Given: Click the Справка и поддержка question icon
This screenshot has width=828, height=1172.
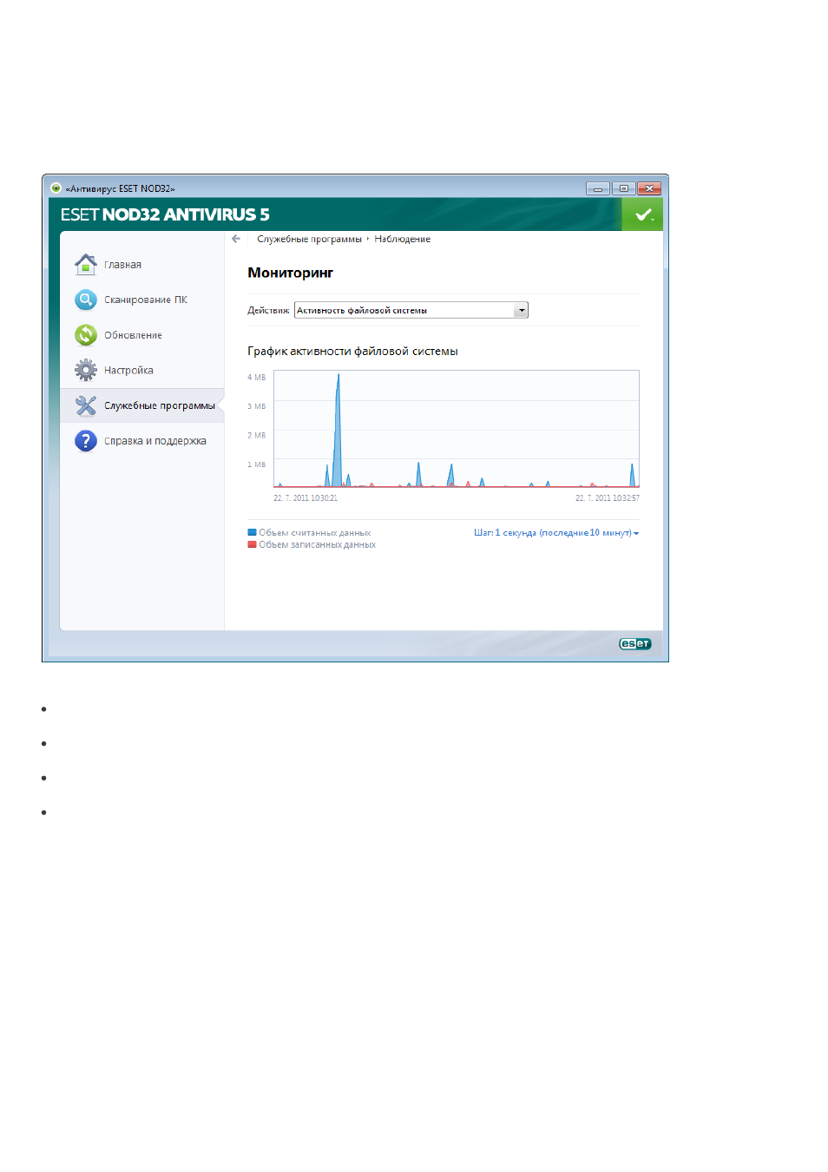Looking at the screenshot, I should [x=86, y=441].
